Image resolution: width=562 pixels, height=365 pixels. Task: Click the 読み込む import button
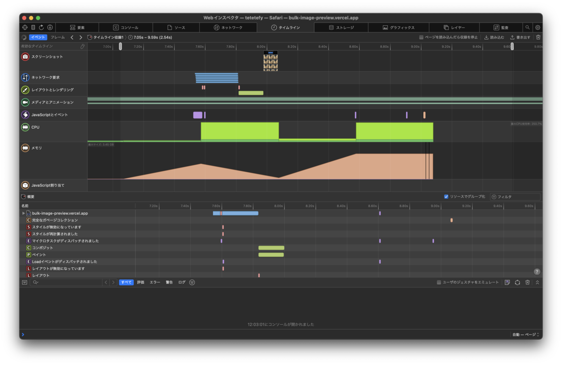point(494,37)
